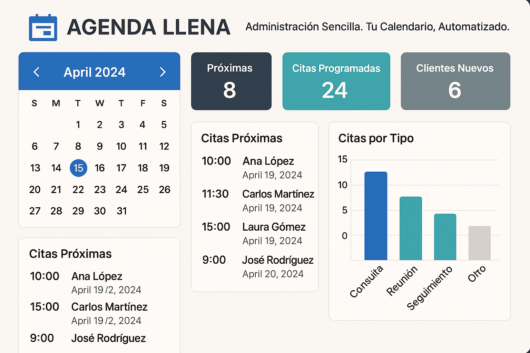Pick April 19 on the calendar
The height and width of the screenshot is (353, 530).
point(164,168)
